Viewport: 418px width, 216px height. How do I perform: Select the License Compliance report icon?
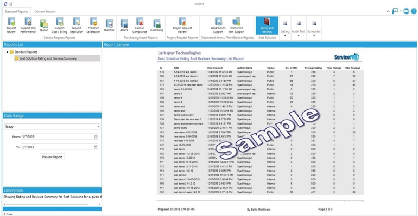point(140,25)
